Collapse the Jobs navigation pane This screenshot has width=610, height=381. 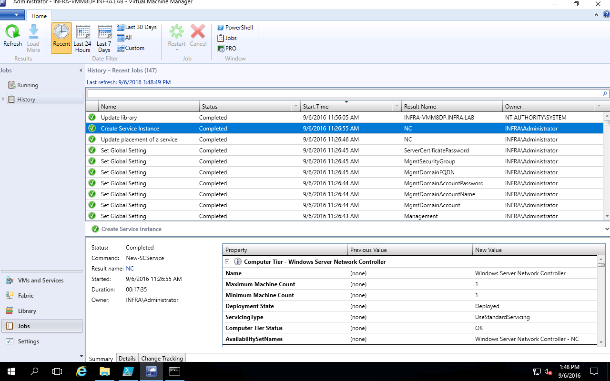point(81,70)
